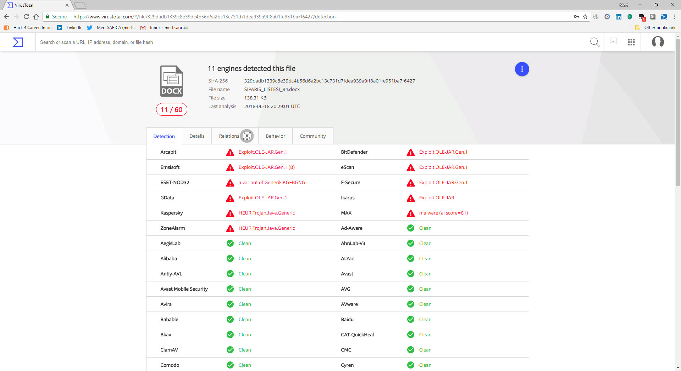Click the browser forward arrow
This screenshot has height=371, width=681.
click(x=16, y=17)
